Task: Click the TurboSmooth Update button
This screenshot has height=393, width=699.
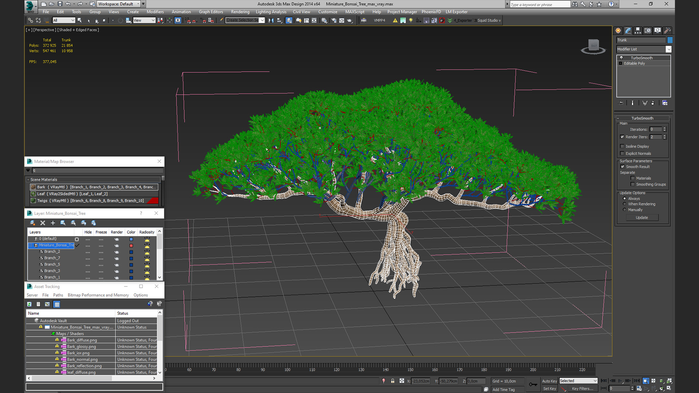Action: tap(641, 218)
